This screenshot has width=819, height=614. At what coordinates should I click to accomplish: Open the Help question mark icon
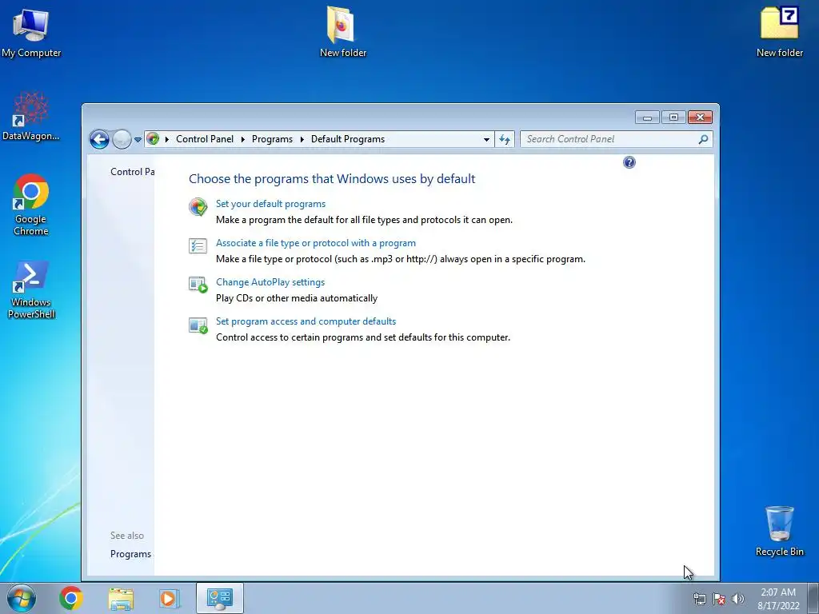pyautogui.click(x=629, y=162)
